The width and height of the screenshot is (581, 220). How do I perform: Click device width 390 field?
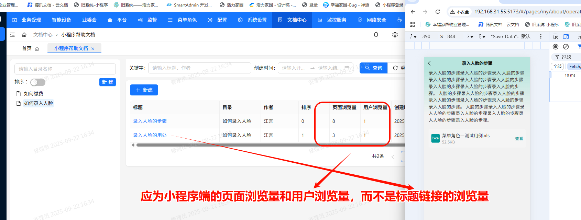426,36
